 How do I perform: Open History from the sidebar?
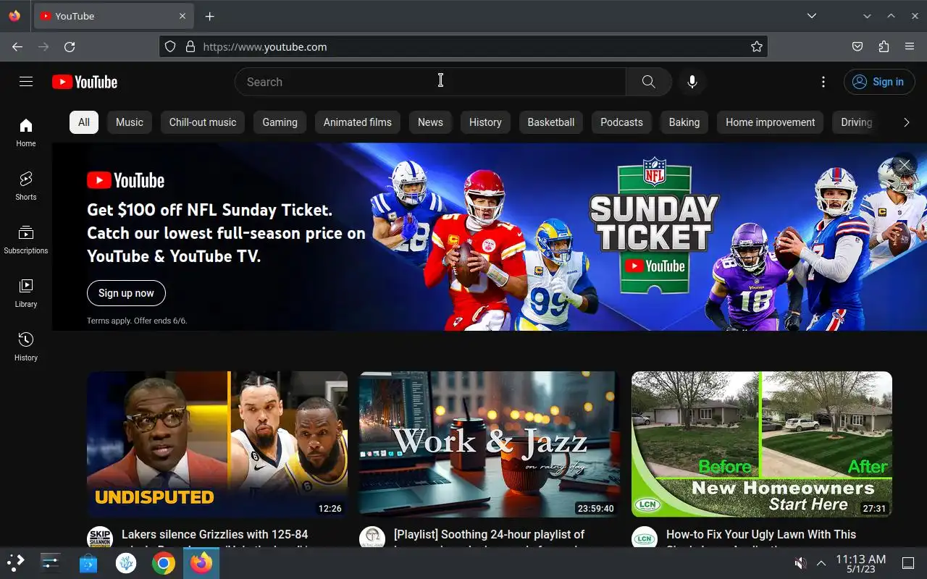26,347
